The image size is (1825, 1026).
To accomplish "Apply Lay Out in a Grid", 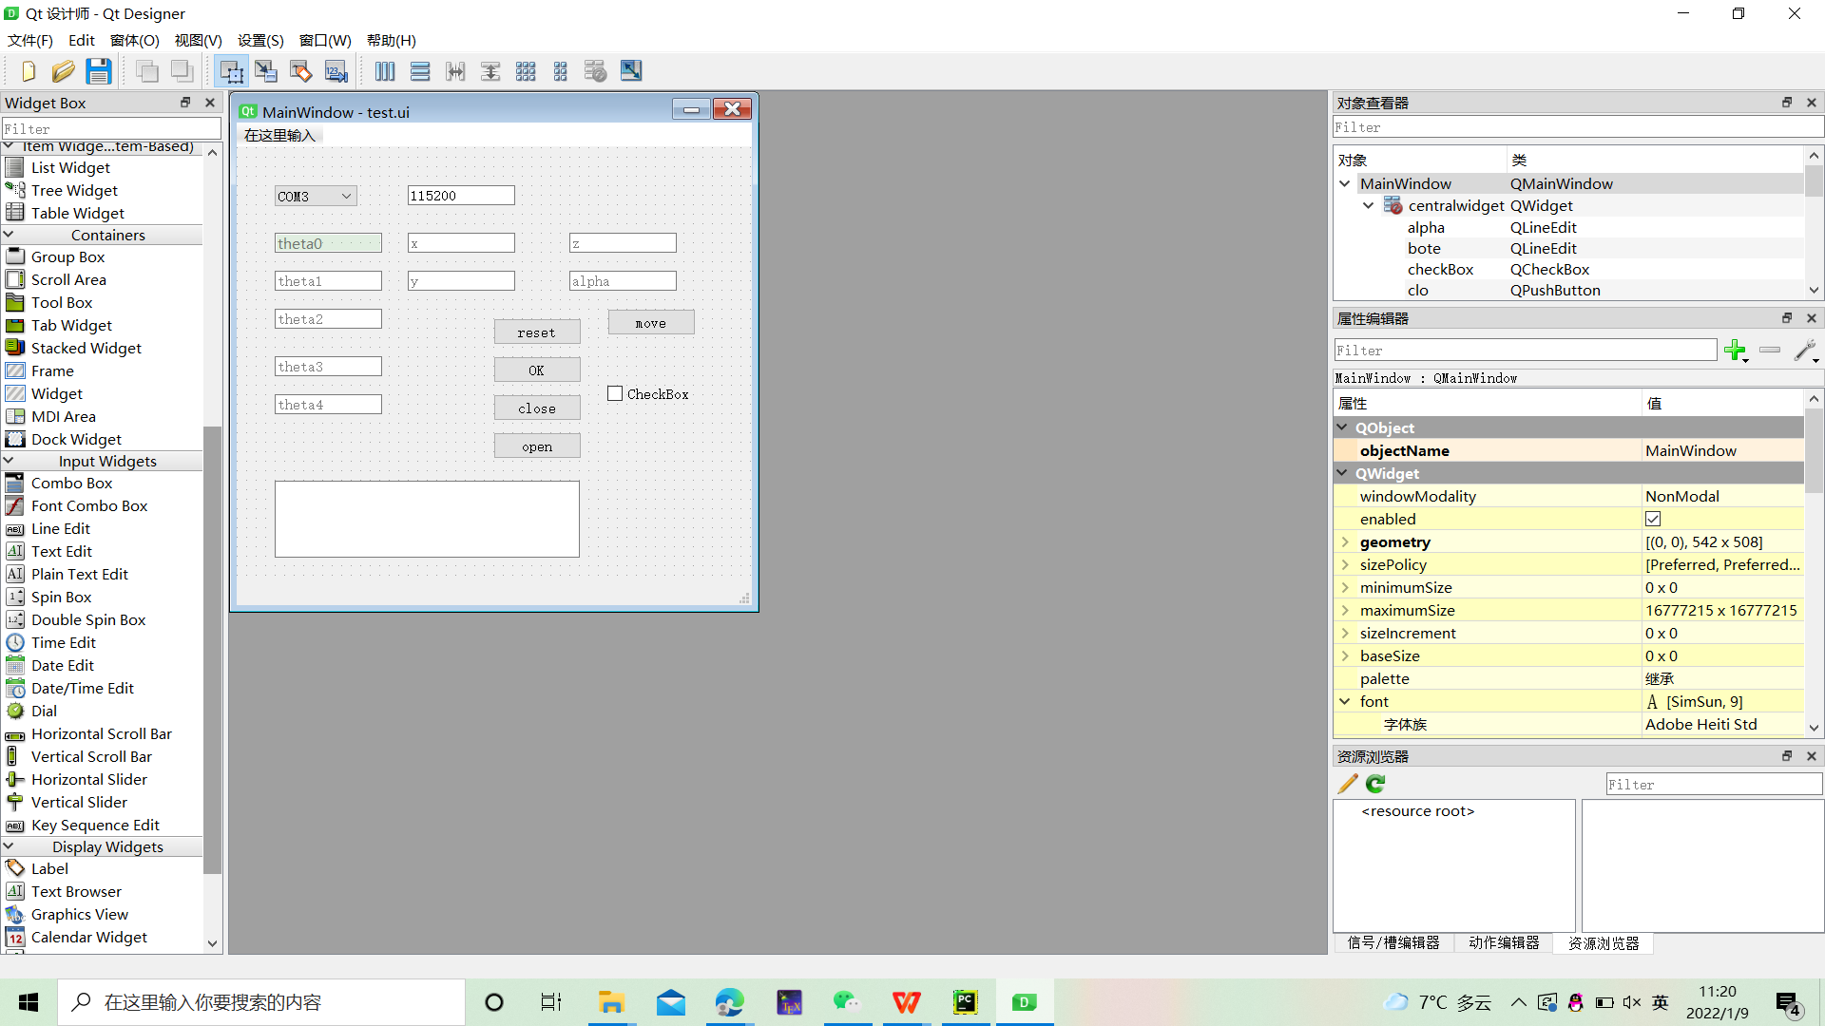I will click(526, 71).
